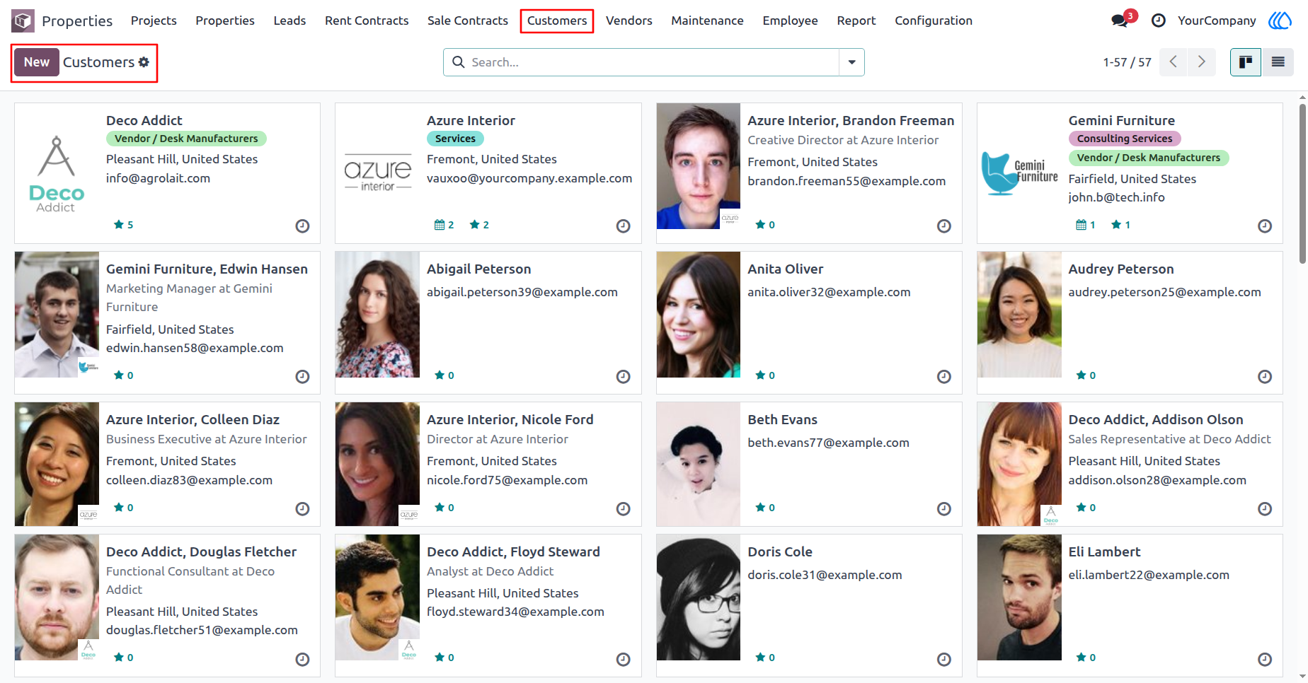Switch to List view
The width and height of the screenshot is (1308, 683).
click(x=1278, y=62)
